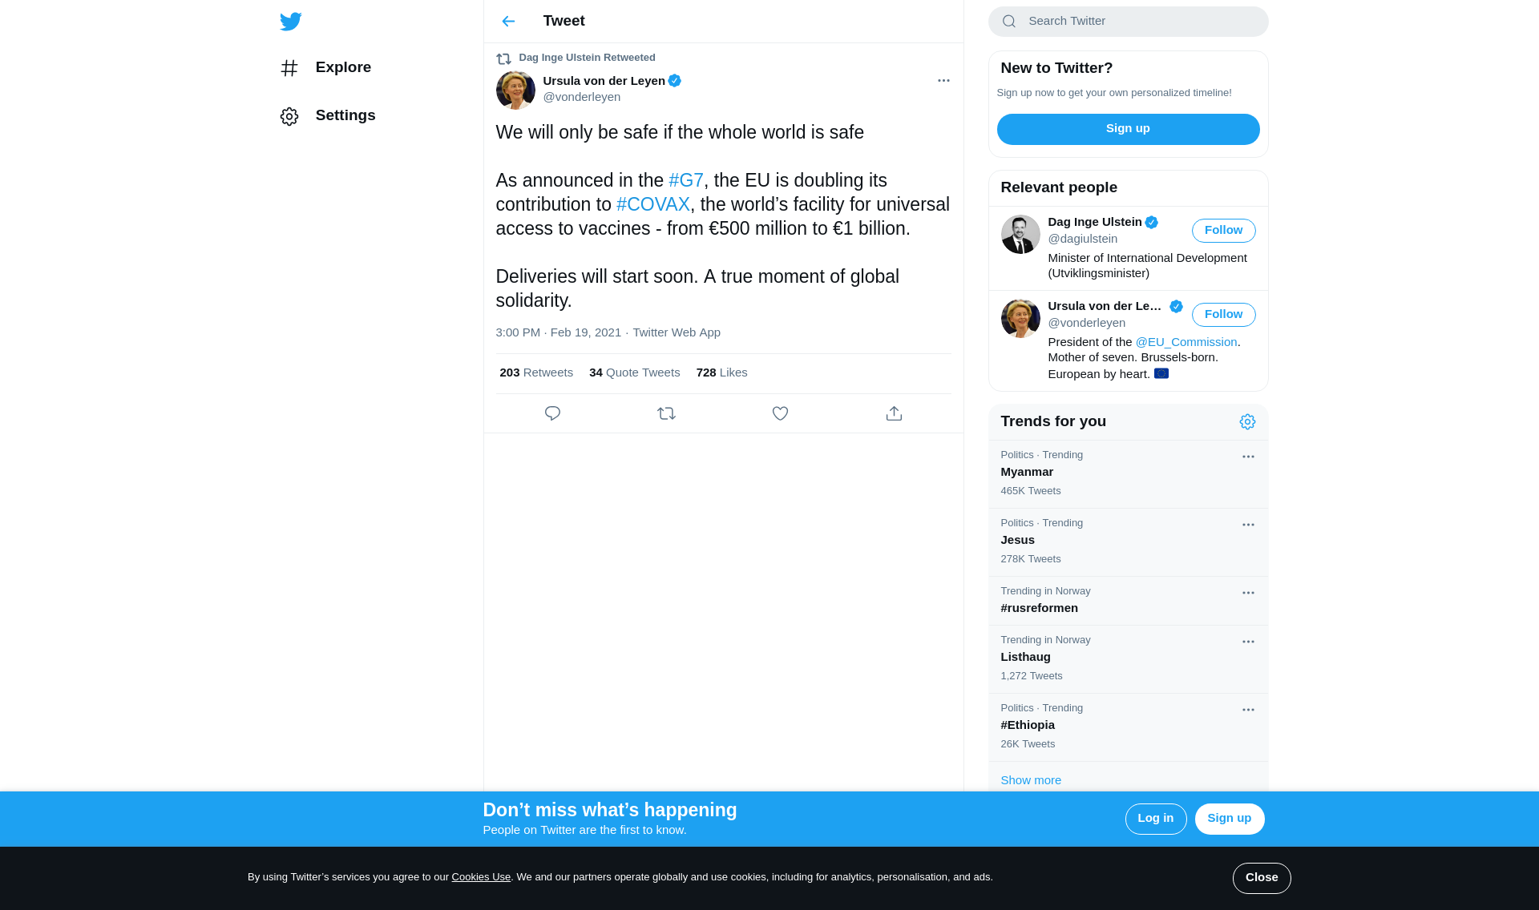Open Dag Inge Ulstein Retweeted link
The width and height of the screenshot is (1539, 910).
(x=587, y=58)
